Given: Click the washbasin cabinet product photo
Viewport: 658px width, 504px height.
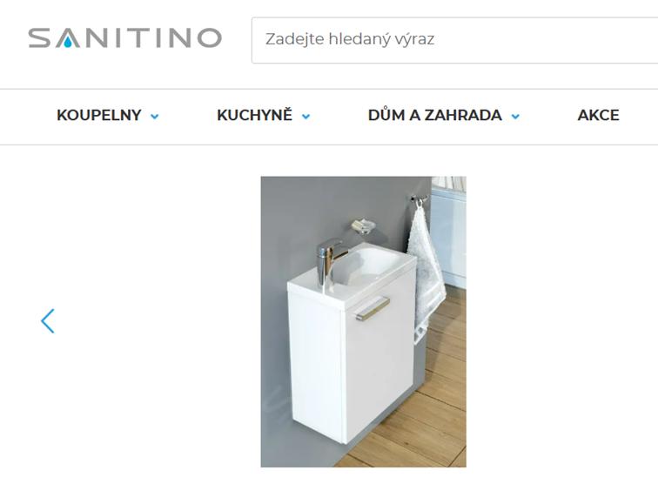Looking at the screenshot, I should pyautogui.click(x=364, y=321).
